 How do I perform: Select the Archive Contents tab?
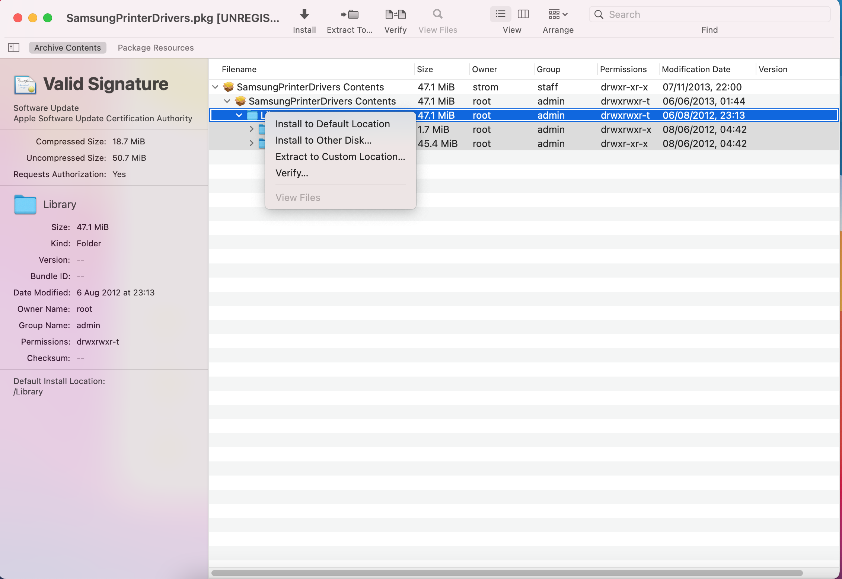67,48
